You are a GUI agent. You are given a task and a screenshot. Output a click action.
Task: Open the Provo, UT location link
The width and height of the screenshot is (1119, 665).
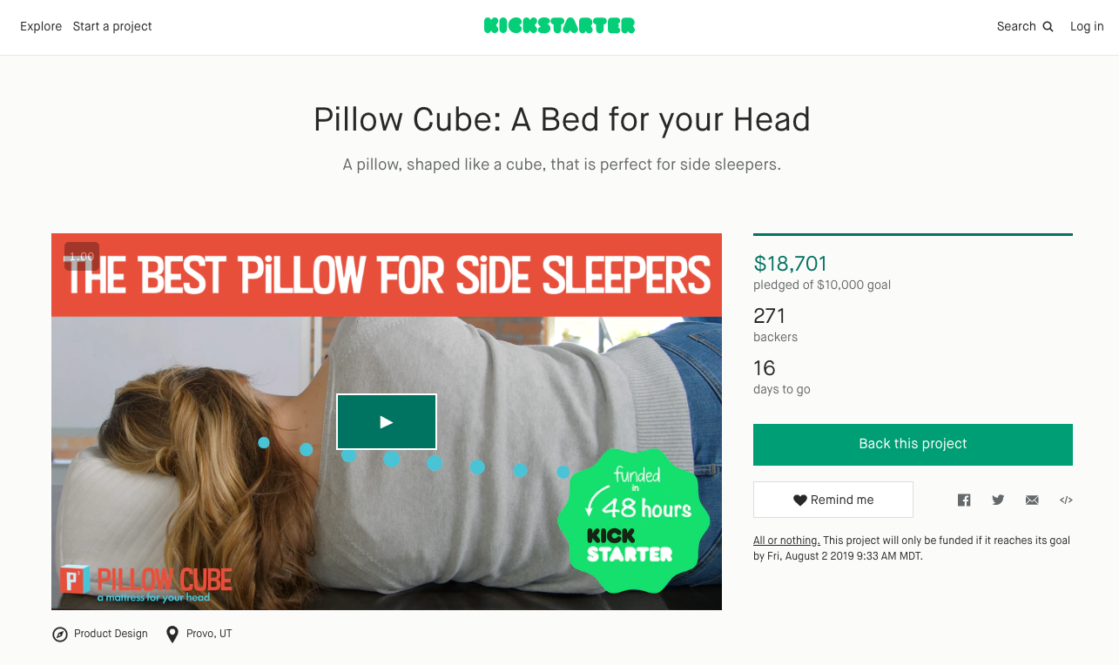tap(209, 634)
